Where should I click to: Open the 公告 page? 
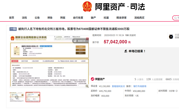click(x=37, y=18)
